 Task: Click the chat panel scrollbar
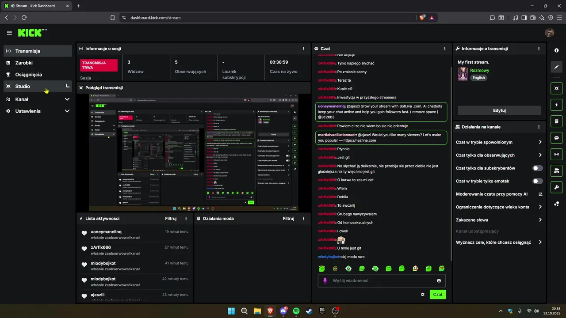pos(451,163)
